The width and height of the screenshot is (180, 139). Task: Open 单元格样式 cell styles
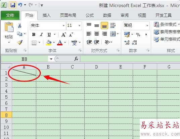[167, 39]
